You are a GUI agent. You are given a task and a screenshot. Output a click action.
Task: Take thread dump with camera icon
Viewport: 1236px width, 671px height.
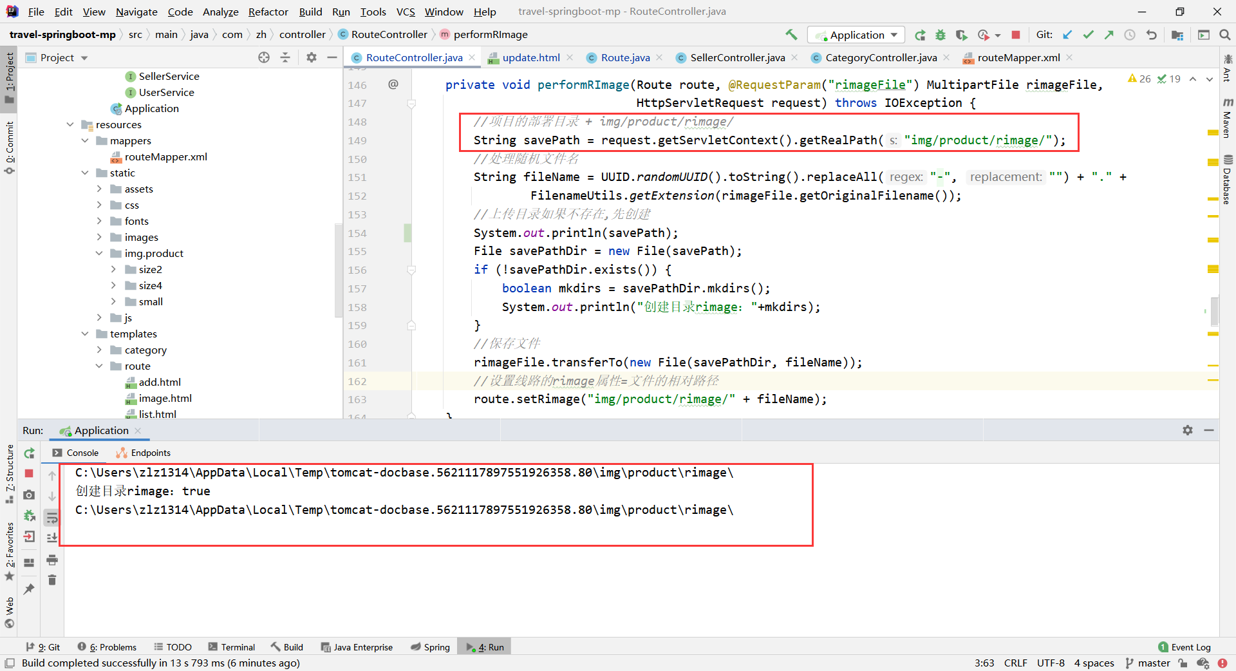(x=29, y=495)
